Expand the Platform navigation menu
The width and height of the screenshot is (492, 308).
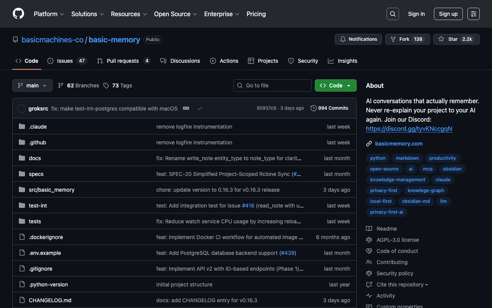[x=49, y=14]
